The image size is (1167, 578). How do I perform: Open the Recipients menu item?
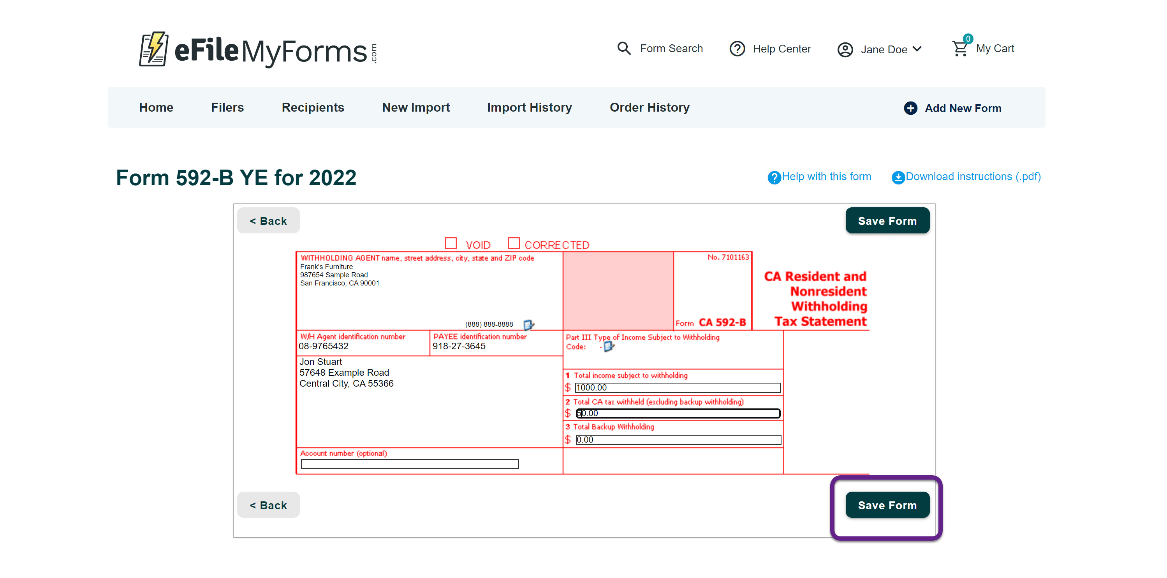click(313, 107)
